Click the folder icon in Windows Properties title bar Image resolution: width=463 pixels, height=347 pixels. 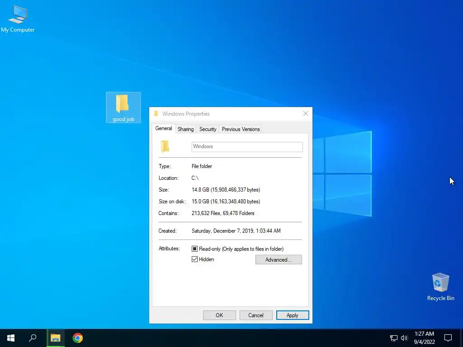point(156,113)
